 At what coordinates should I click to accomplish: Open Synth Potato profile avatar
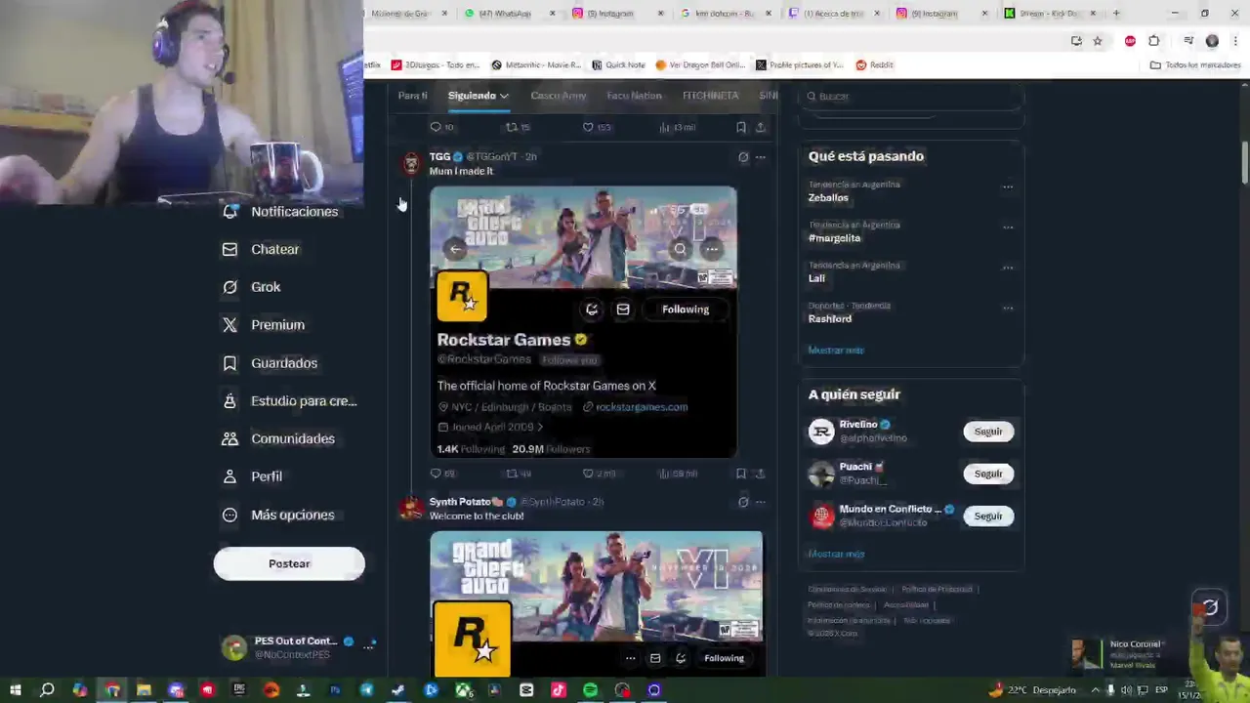(x=411, y=509)
